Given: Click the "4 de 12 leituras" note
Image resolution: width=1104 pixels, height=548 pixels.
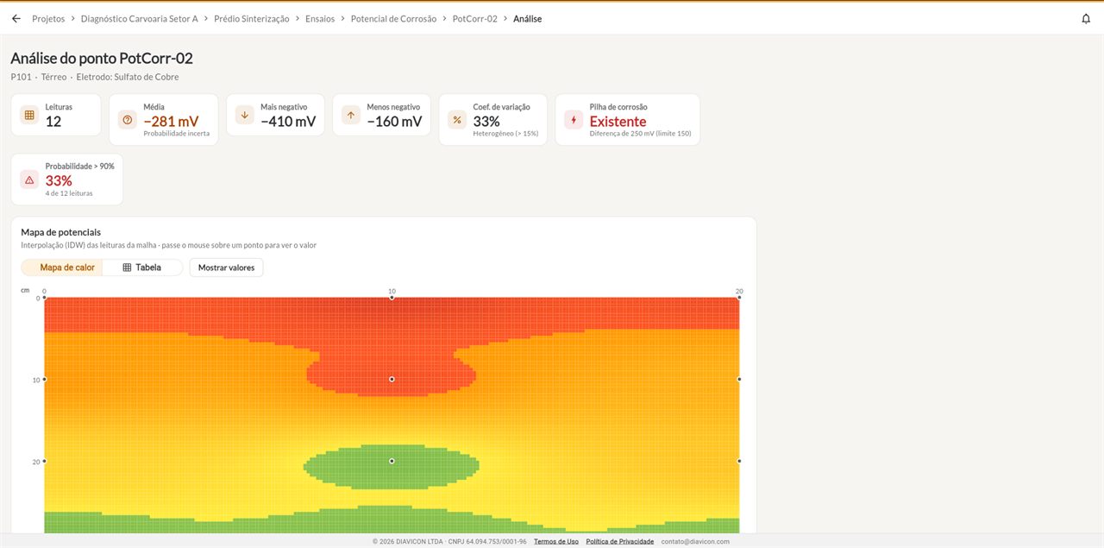Looking at the screenshot, I should click(x=69, y=193).
